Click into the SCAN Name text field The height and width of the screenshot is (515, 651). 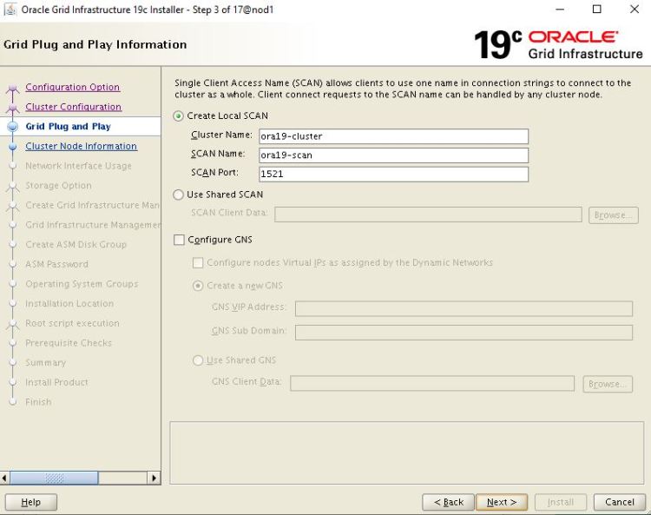392,155
